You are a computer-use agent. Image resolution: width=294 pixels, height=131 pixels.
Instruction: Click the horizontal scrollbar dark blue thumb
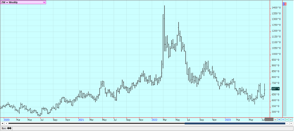point(235,123)
